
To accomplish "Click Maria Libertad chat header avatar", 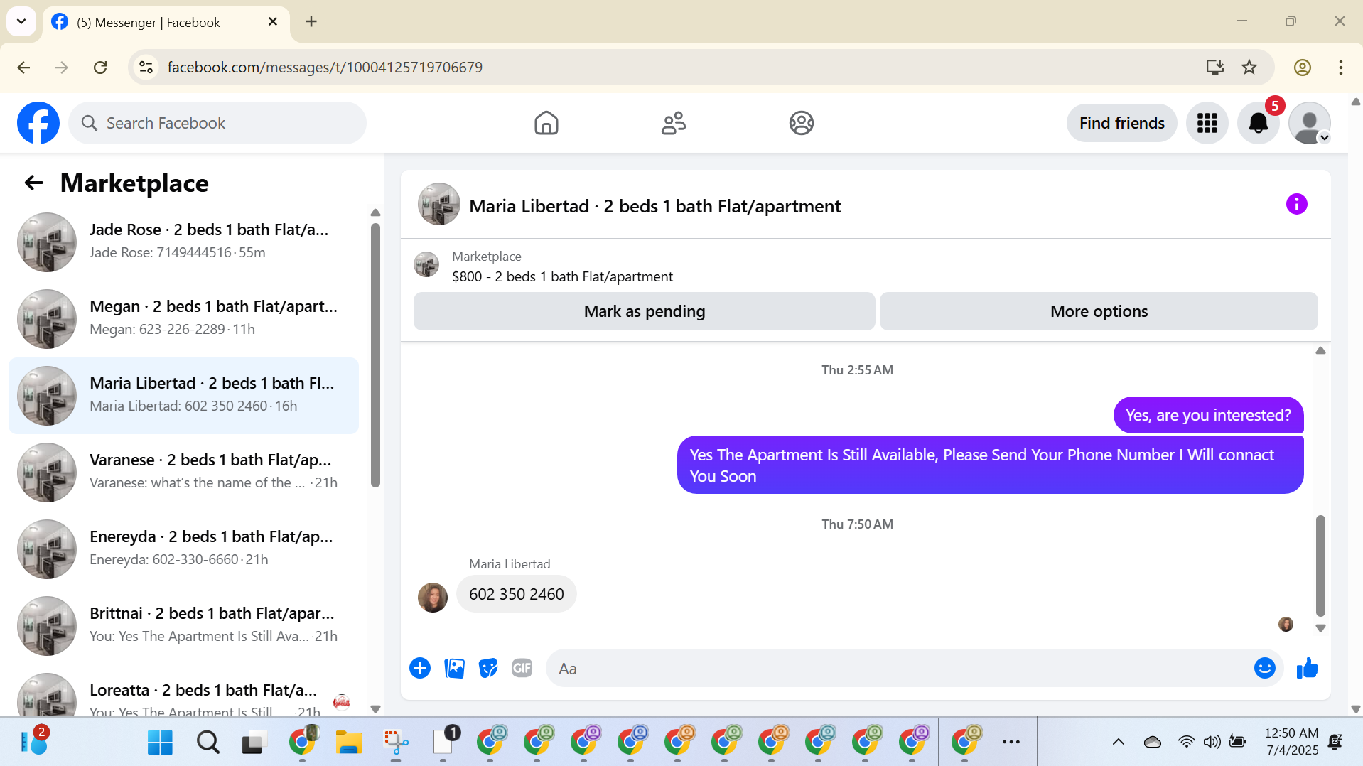I will pos(438,205).
